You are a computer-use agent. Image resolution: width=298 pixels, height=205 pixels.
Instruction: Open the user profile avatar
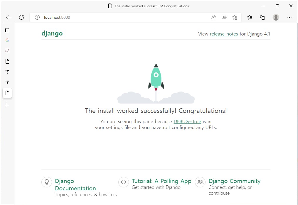[276, 17]
